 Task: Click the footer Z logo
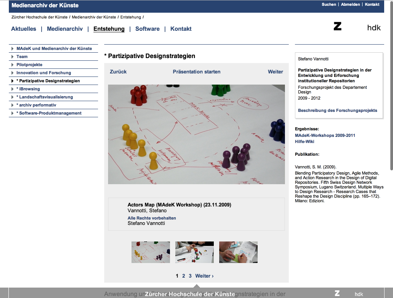click(337, 293)
